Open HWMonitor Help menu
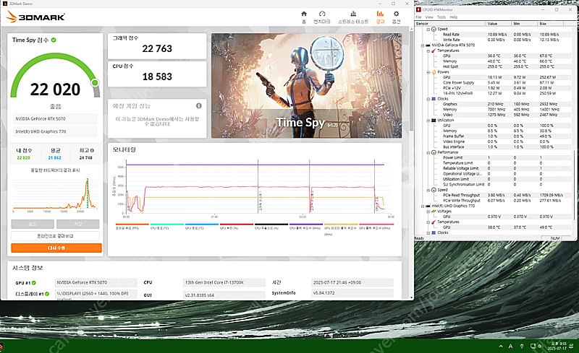The height and width of the screenshot is (353, 579). pyautogui.click(x=454, y=17)
